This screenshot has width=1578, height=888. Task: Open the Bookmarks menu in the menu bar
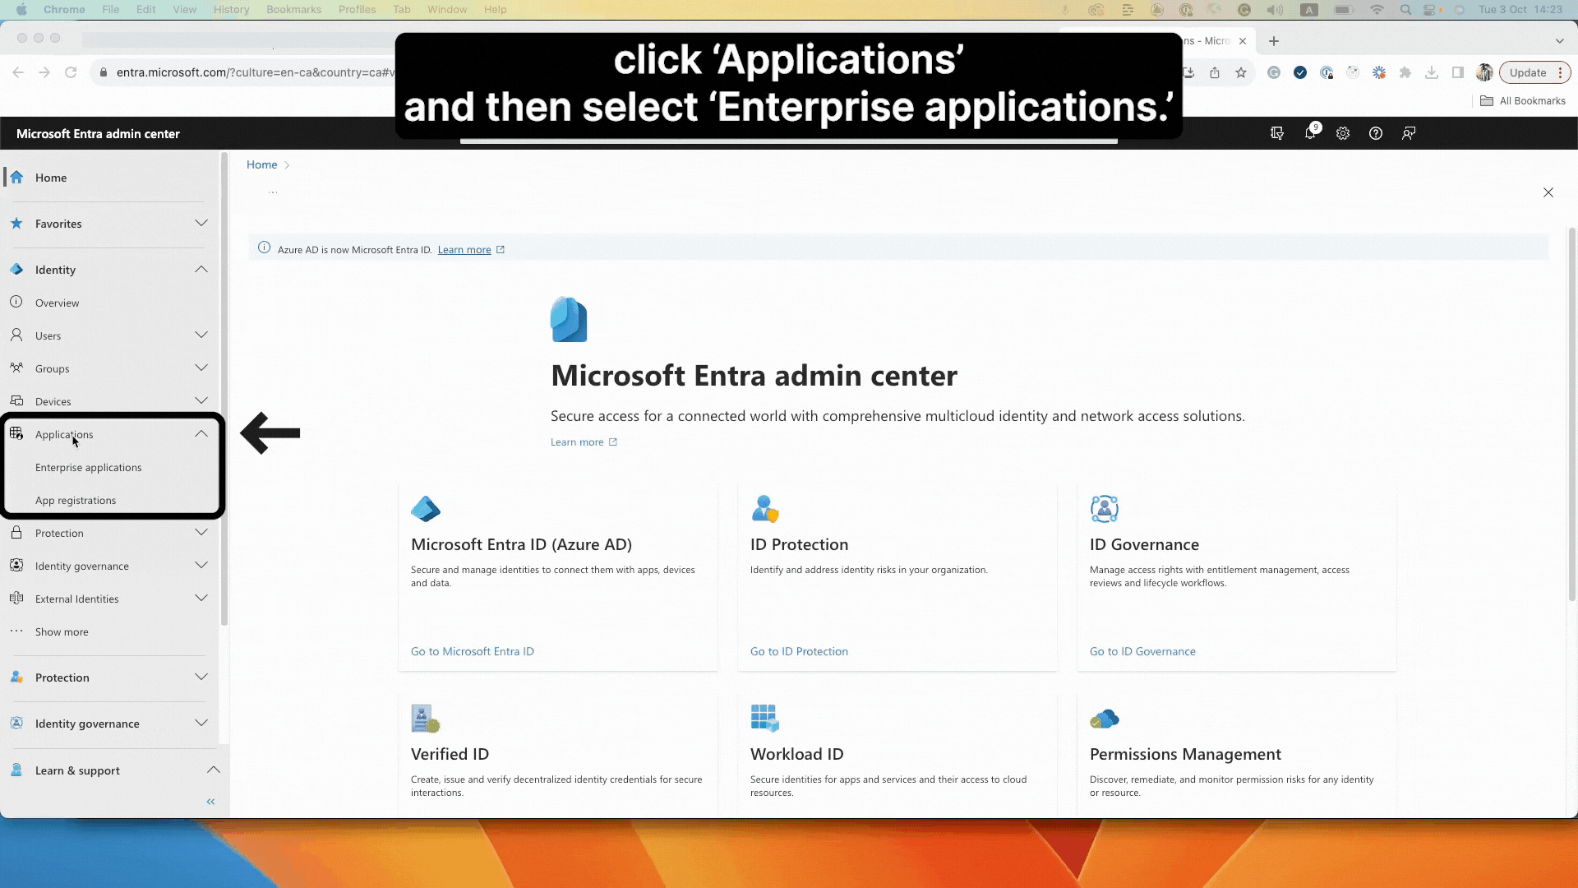[293, 9]
